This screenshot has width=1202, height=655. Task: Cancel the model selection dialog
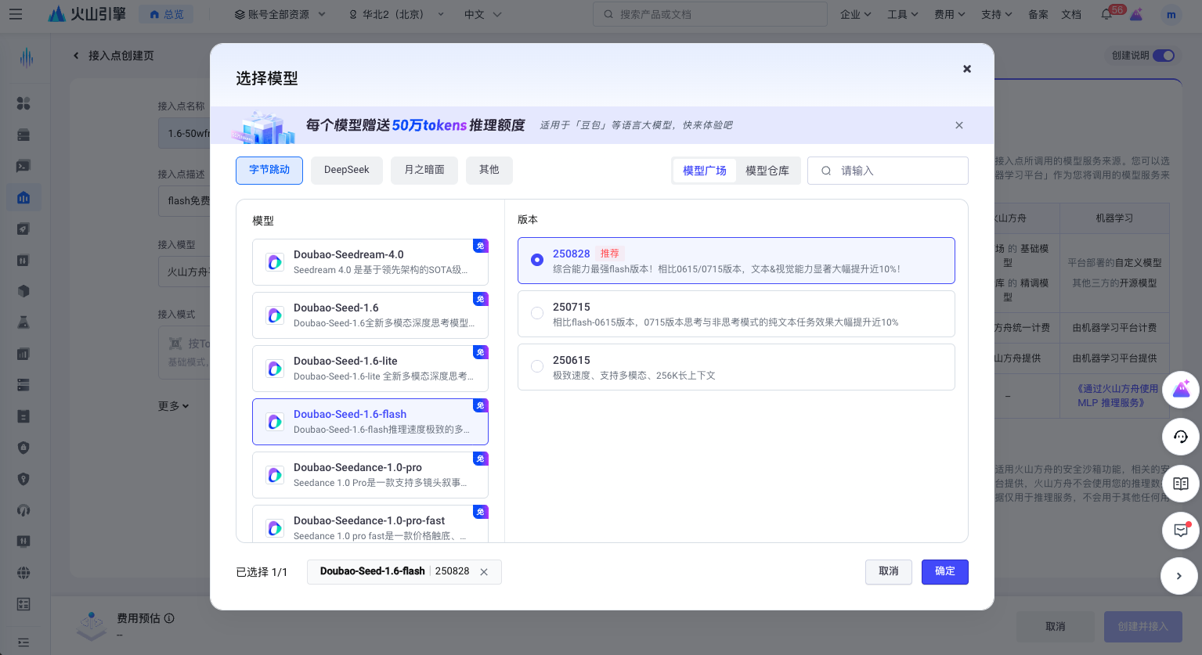tap(889, 571)
